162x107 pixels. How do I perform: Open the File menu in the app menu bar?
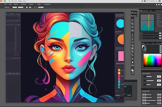pyautogui.click(x=6, y=4)
